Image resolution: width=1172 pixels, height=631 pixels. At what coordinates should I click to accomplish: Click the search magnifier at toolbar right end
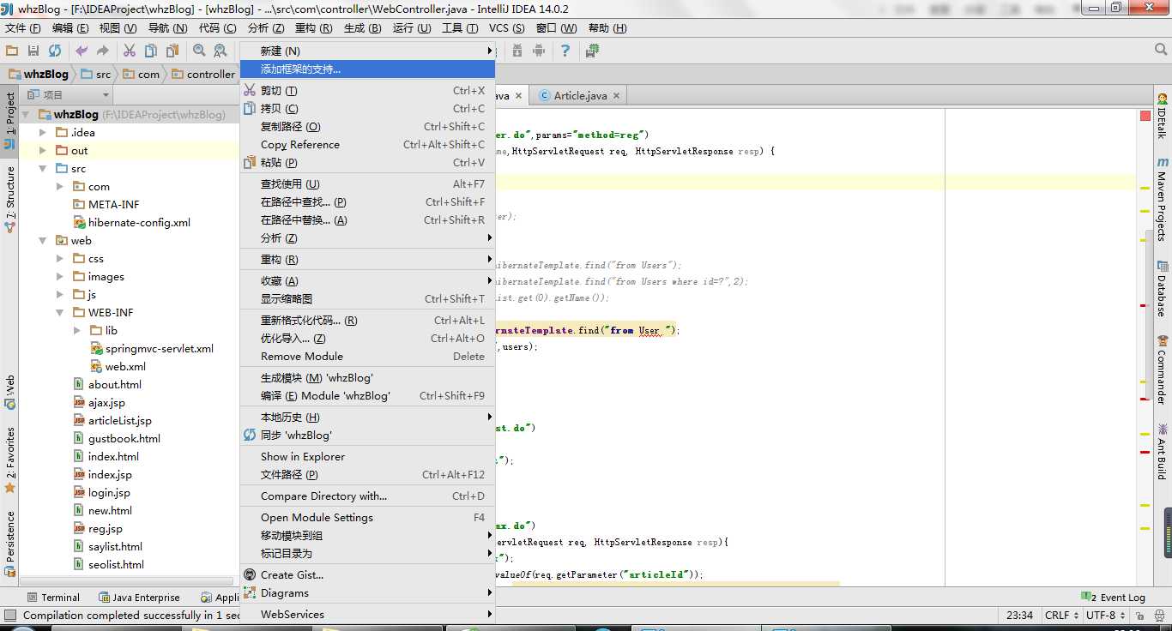[x=1161, y=51]
